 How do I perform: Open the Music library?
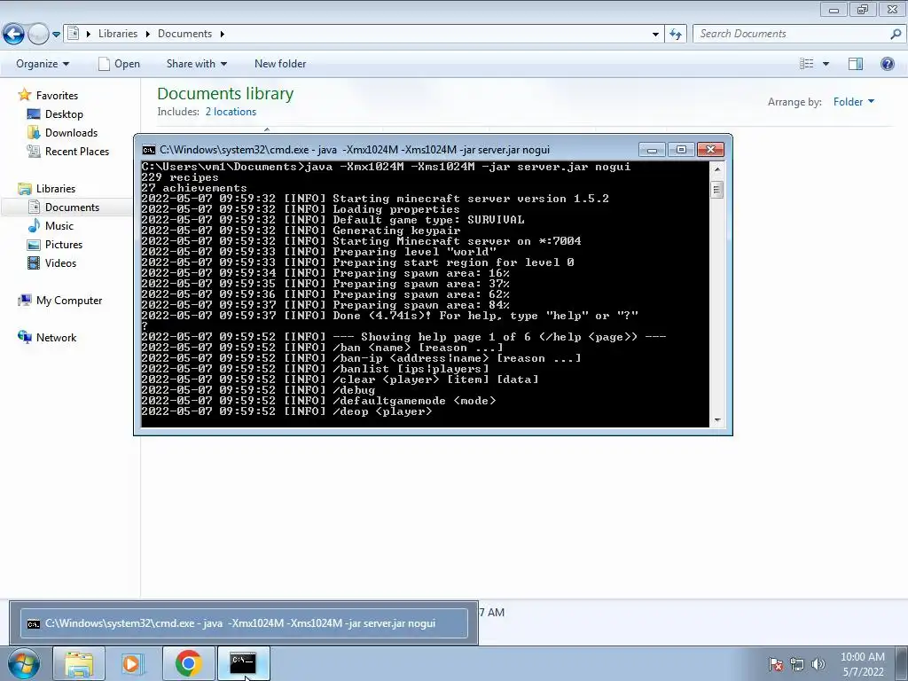[x=59, y=226]
